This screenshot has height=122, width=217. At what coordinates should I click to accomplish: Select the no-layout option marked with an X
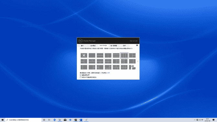(x=84, y=55)
